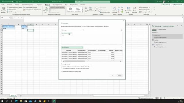Screen dimensions: 184x103
Task: Switch to the Формулы ribbon tab
Action: [x=39, y=5]
